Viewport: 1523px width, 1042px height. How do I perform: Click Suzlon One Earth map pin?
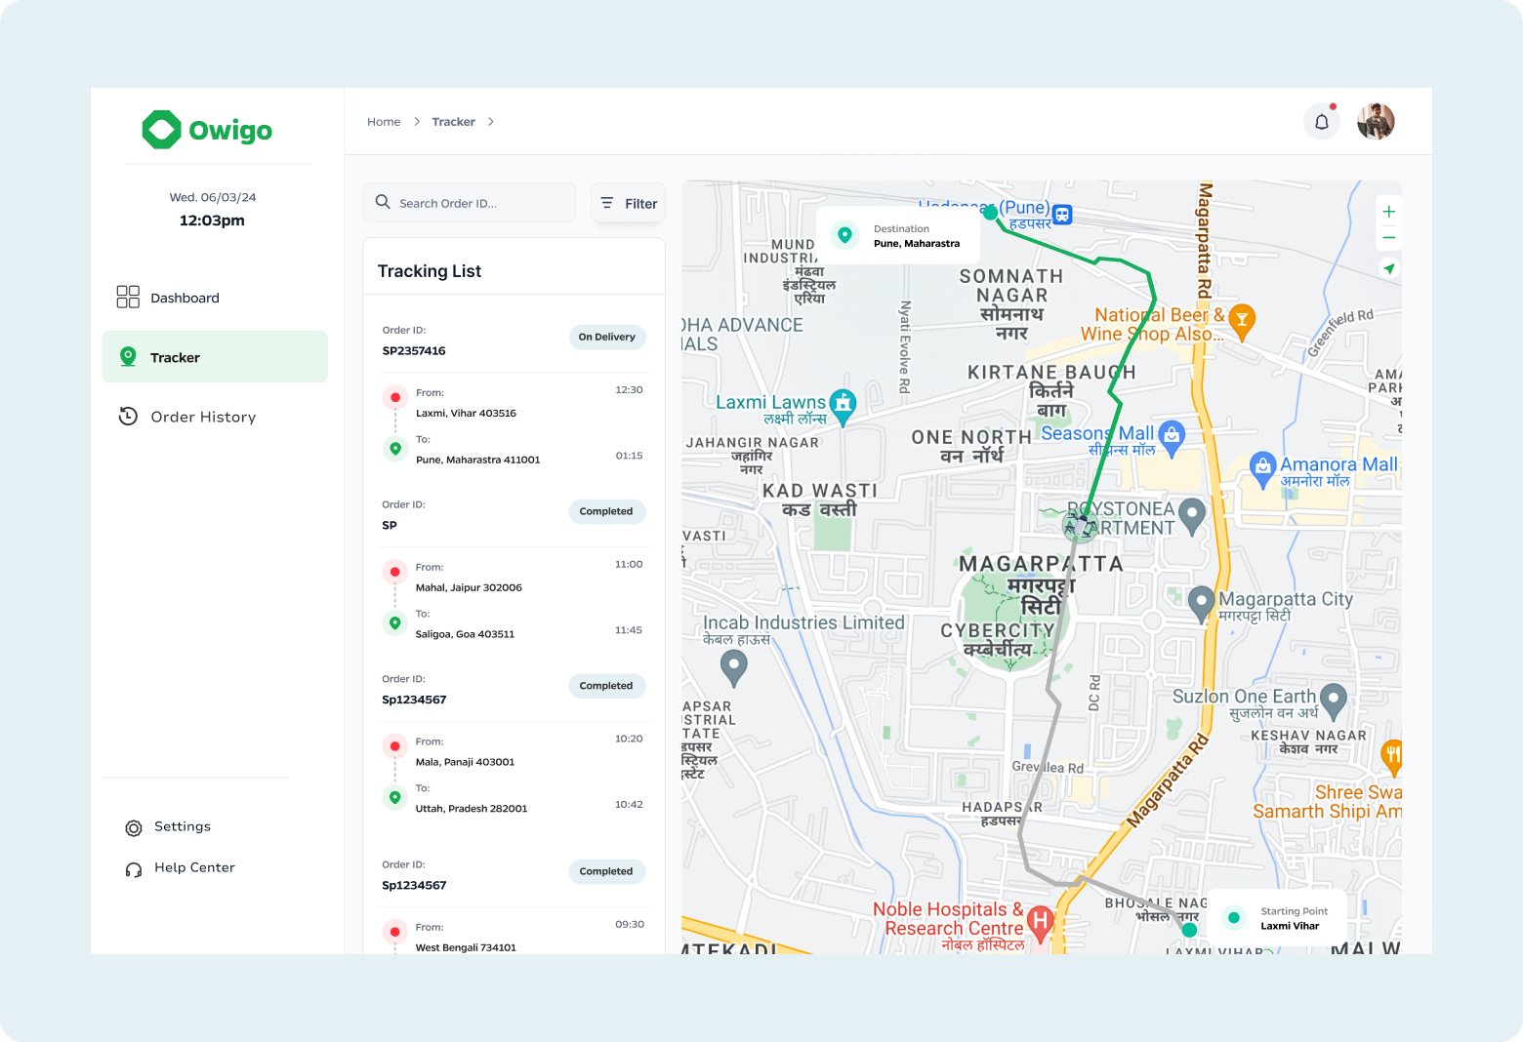1334,701
